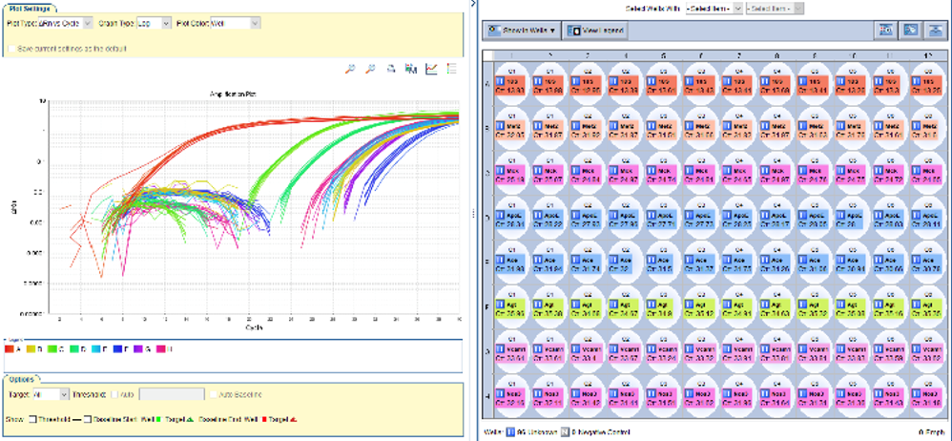Enable Save current settings as the default
952x441 pixels.
[x=11, y=48]
